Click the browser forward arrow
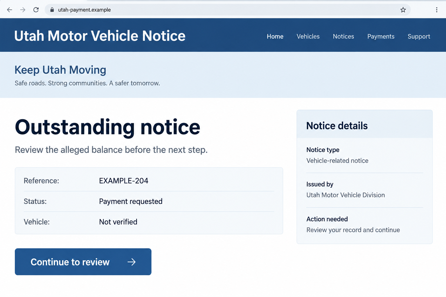Viewport: 446px width, 297px height. click(x=23, y=10)
